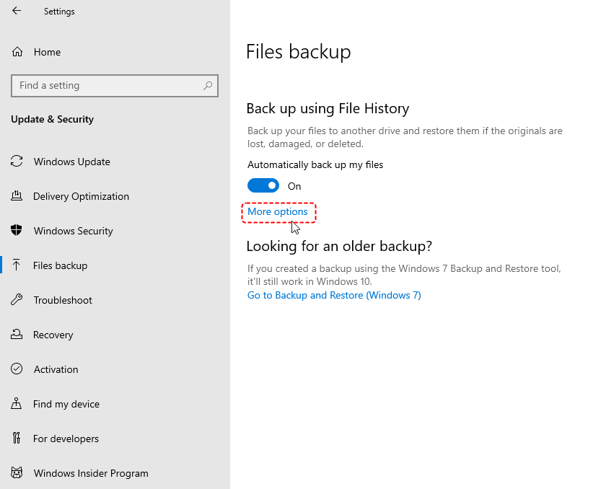Go back using the Settings back arrow
This screenshot has height=489, width=601.
click(x=17, y=11)
